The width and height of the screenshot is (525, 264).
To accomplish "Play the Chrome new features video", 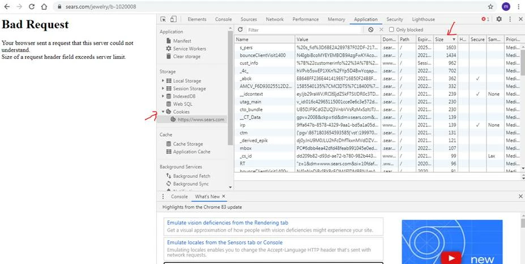I will click(x=452, y=258).
